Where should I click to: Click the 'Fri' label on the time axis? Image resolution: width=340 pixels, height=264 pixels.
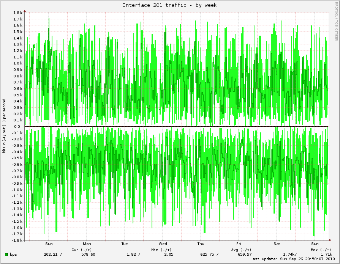coord(239,244)
